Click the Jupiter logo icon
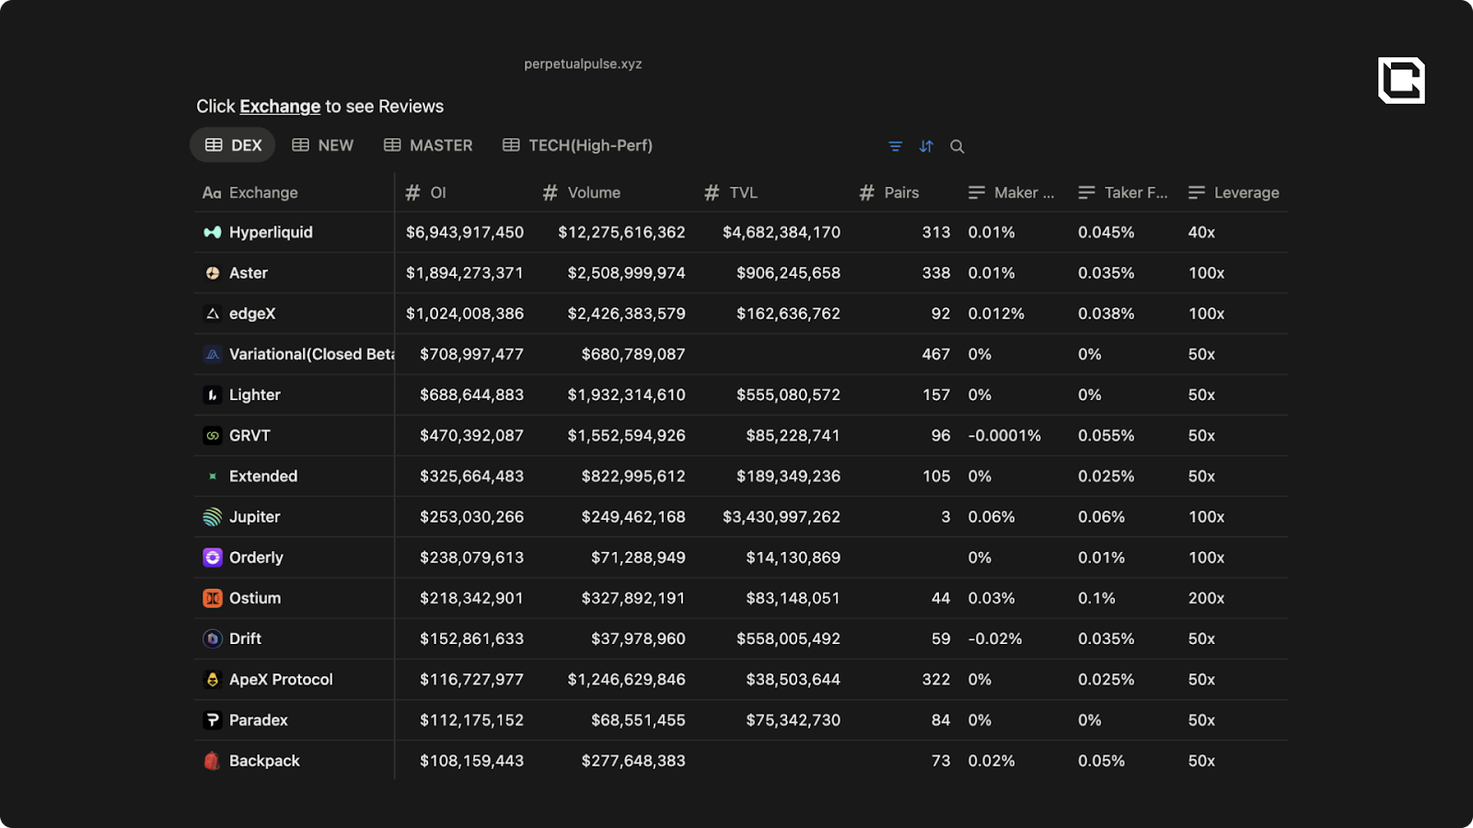The height and width of the screenshot is (828, 1473). pyautogui.click(x=213, y=517)
